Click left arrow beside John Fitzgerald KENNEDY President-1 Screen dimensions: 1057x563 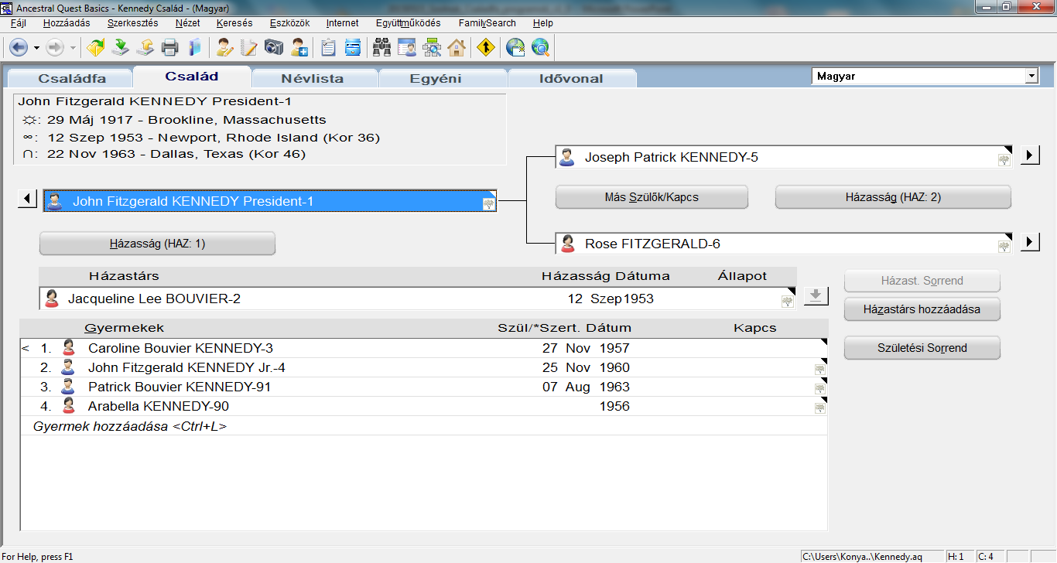click(27, 200)
